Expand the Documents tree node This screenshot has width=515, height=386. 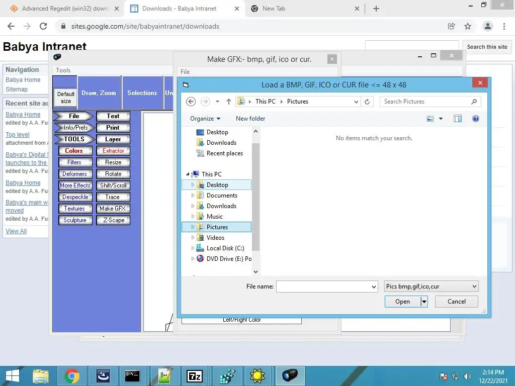(x=193, y=196)
